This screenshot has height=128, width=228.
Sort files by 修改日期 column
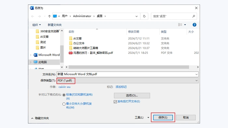134,32
